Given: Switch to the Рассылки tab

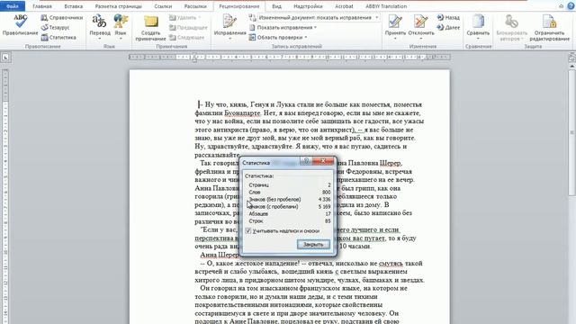Looking at the screenshot, I should tap(195, 6).
